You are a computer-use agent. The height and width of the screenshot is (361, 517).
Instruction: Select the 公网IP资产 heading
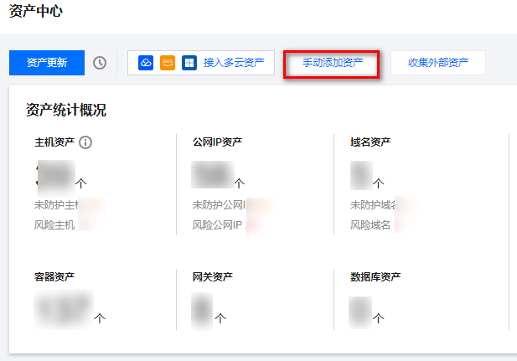point(217,142)
